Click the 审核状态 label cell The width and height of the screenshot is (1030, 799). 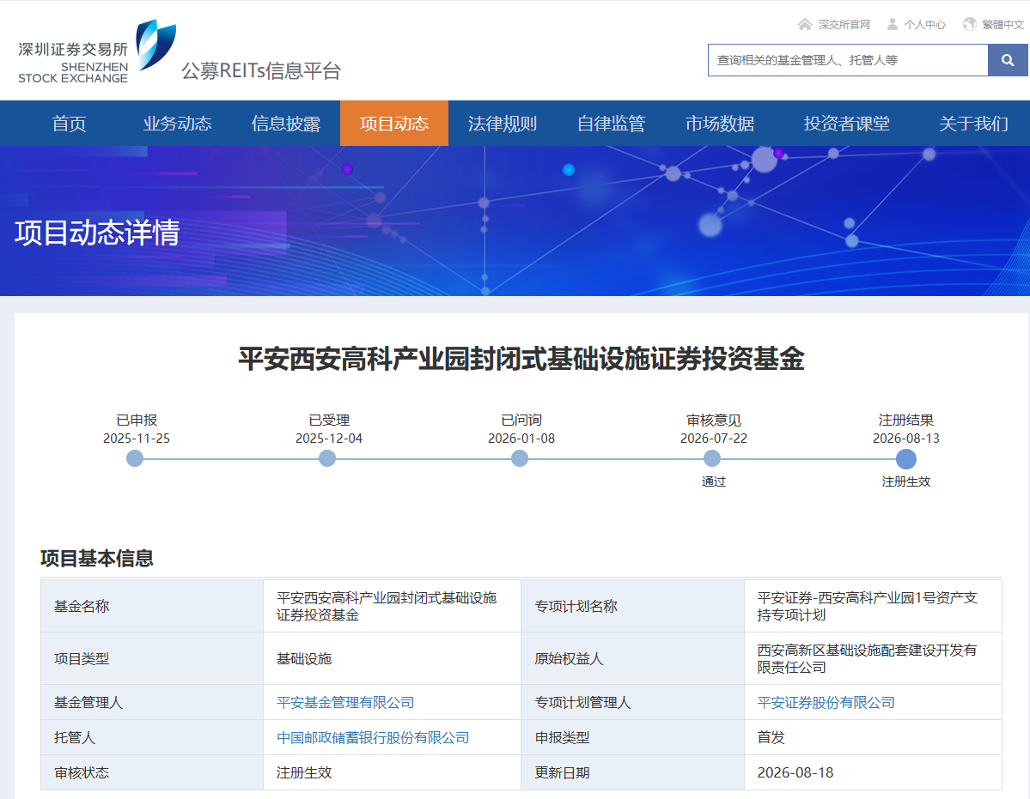tap(152, 772)
